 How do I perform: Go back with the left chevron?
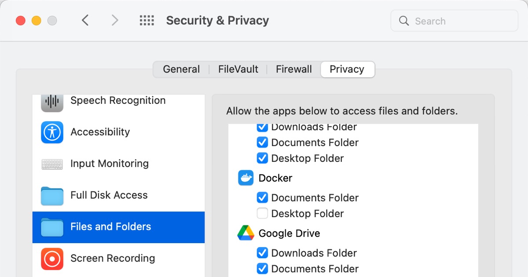[x=85, y=21]
